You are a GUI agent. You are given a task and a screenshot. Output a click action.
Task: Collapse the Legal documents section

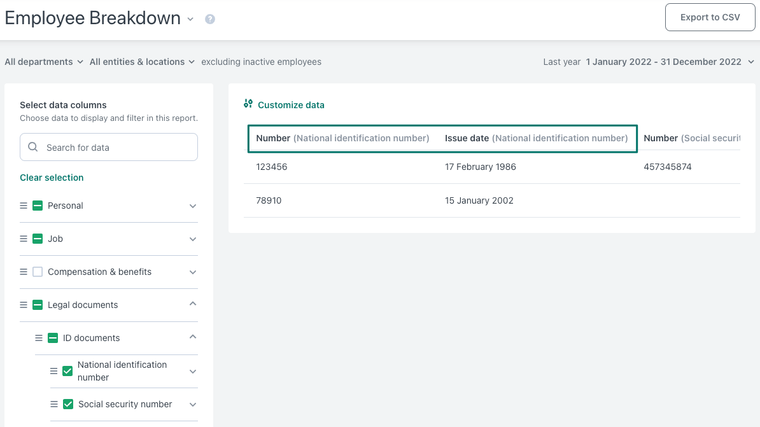coord(193,304)
